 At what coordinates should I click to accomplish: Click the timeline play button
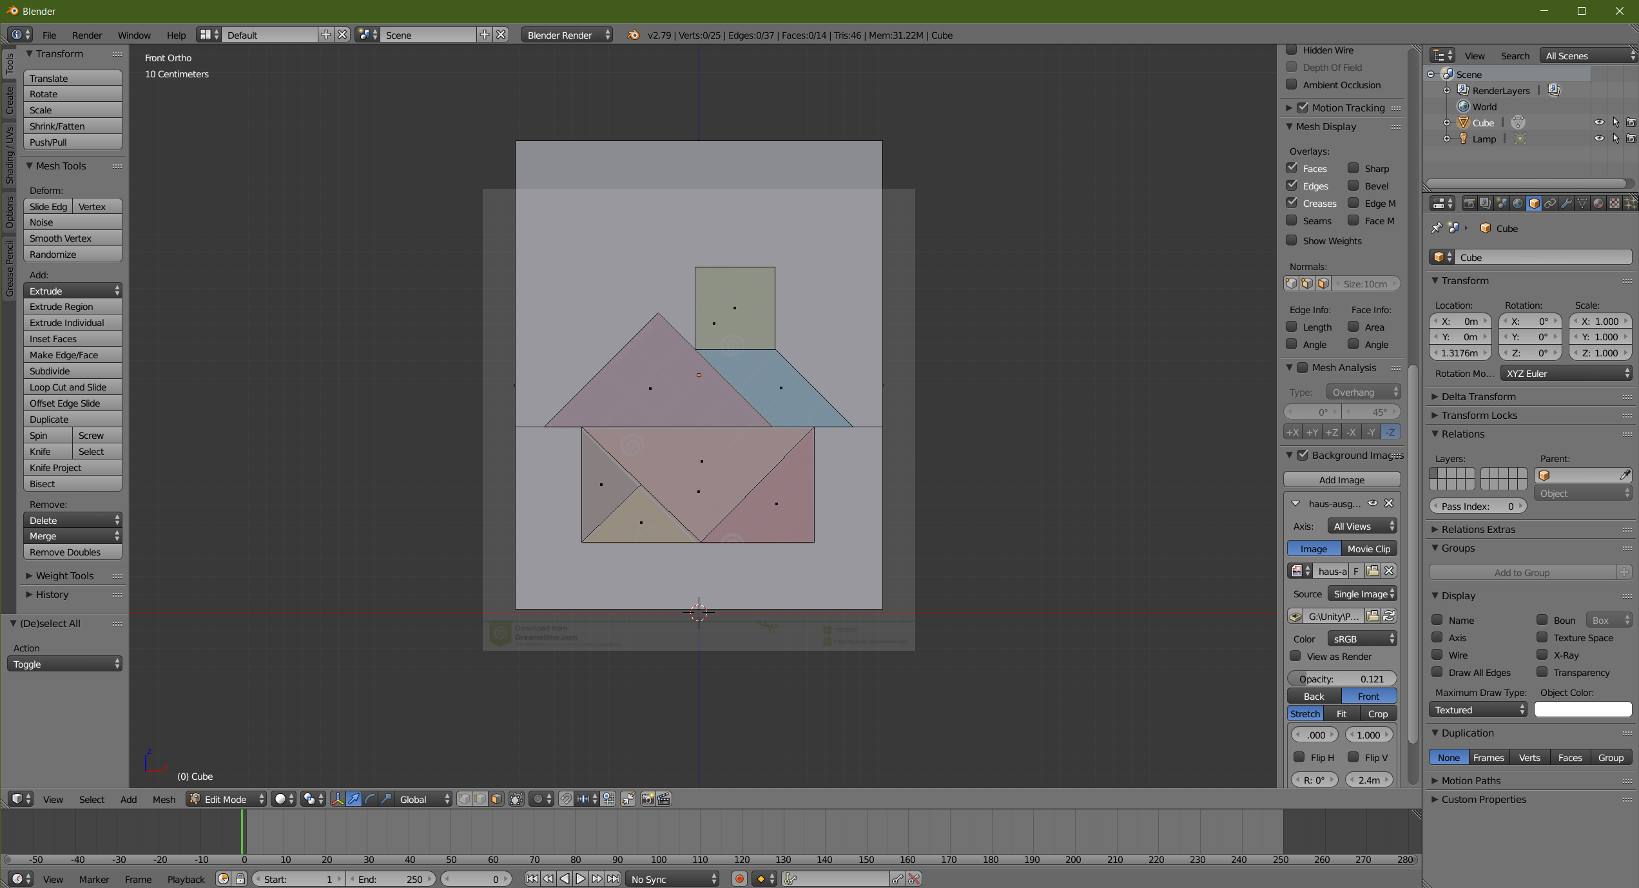click(x=580, y=879)
